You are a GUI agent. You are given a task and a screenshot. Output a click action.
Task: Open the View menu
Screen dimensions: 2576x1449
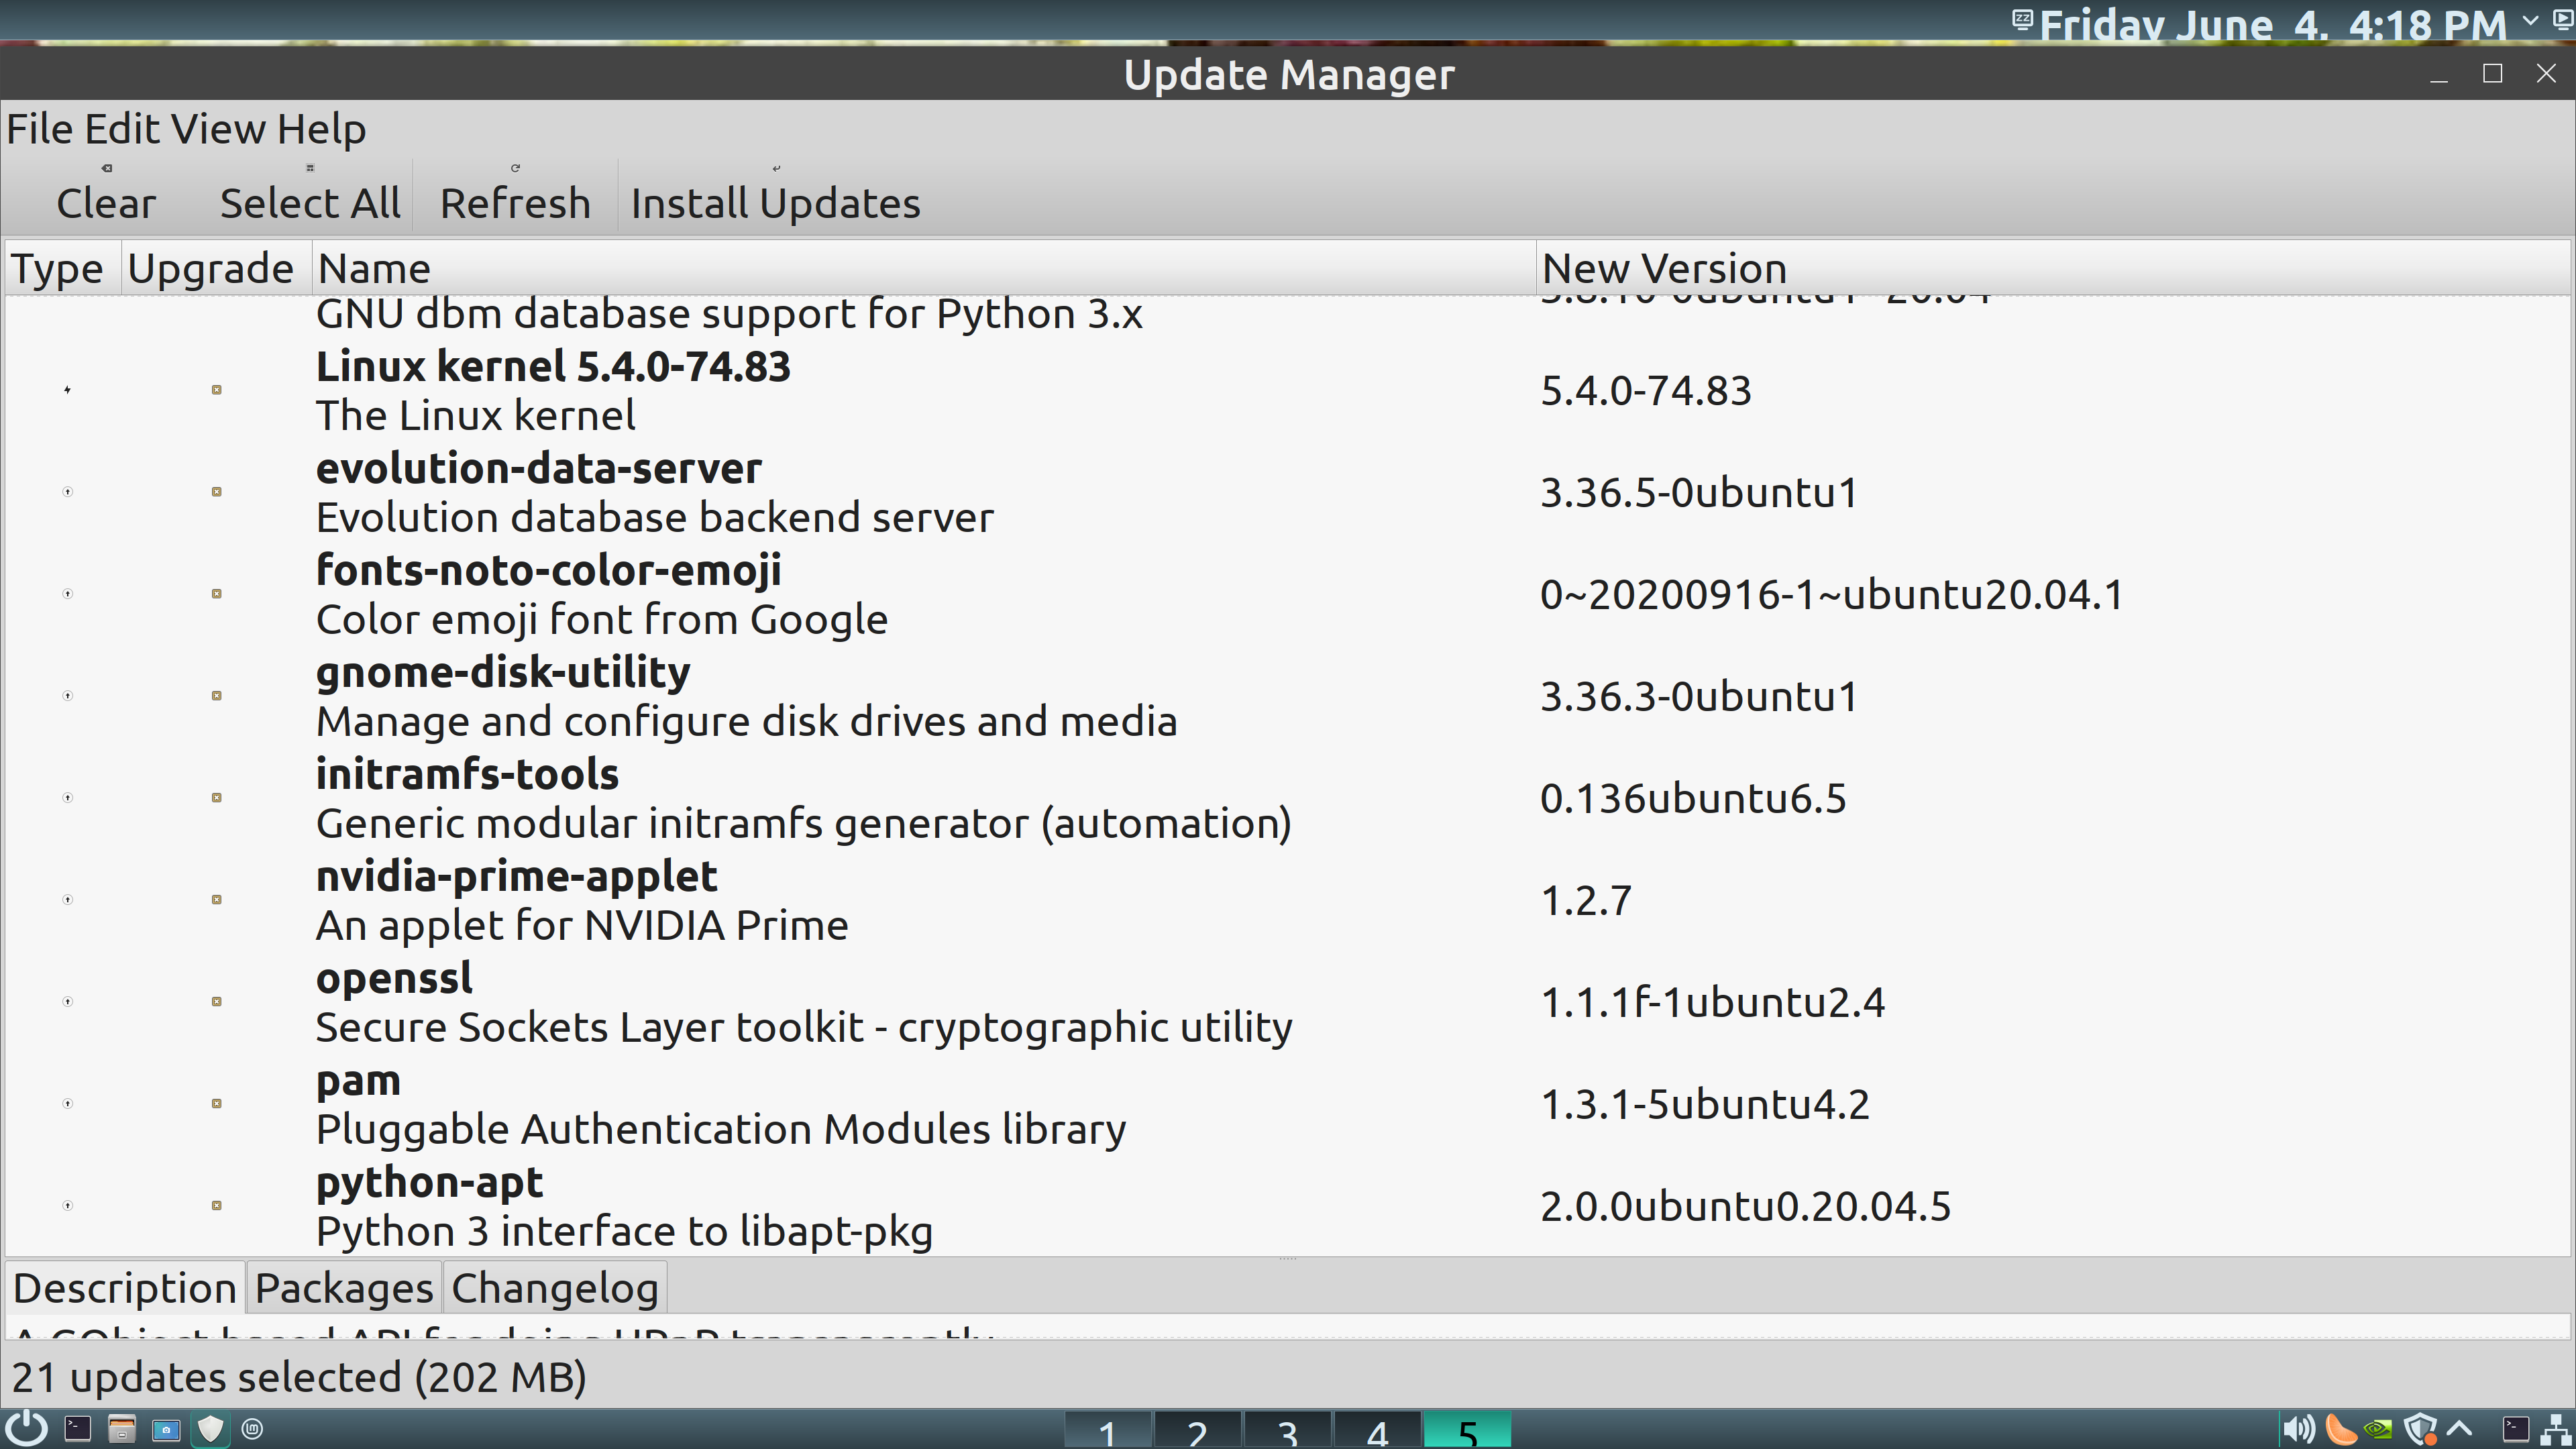point(219,129)
